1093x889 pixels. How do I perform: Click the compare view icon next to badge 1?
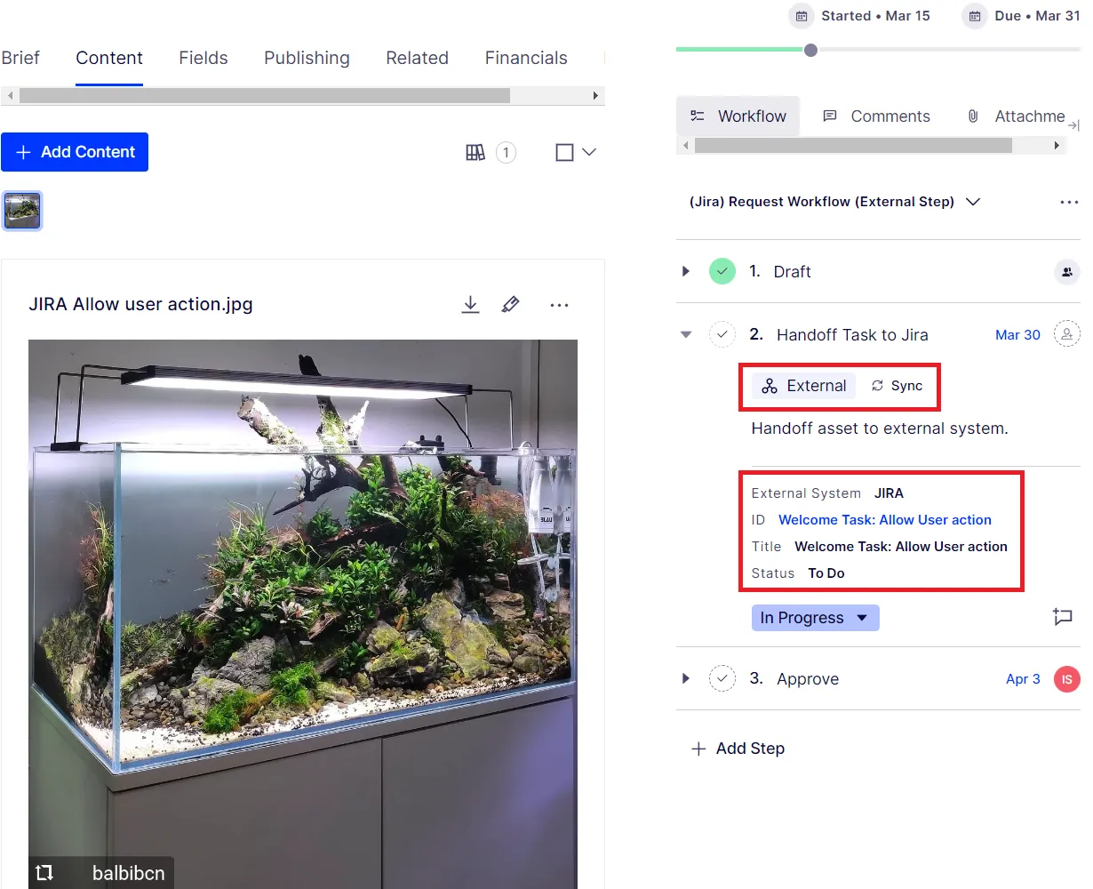[x=475, y=153]
